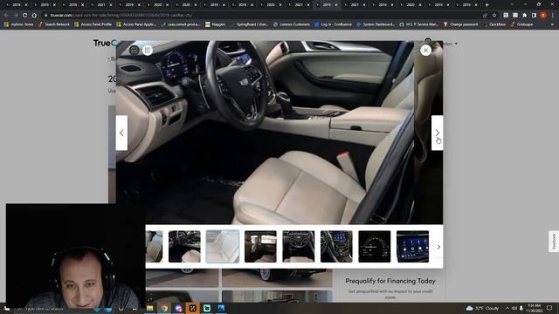This screenshot has width=559, height=314.
Task: Open the Windows Start menu
Action: tap(7, 308)
